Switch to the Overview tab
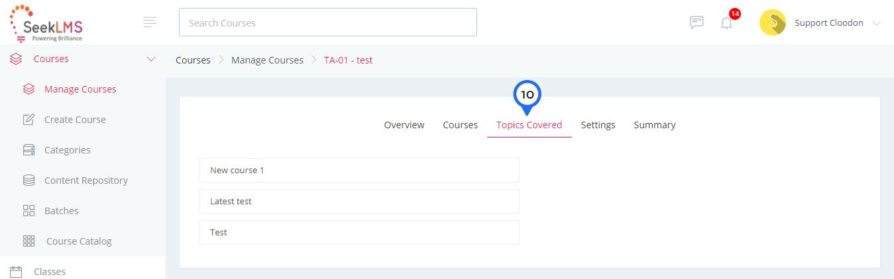The image size is (894, 279). coord(404,125)
